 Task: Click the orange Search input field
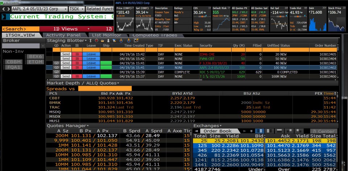tap(20, 29)
